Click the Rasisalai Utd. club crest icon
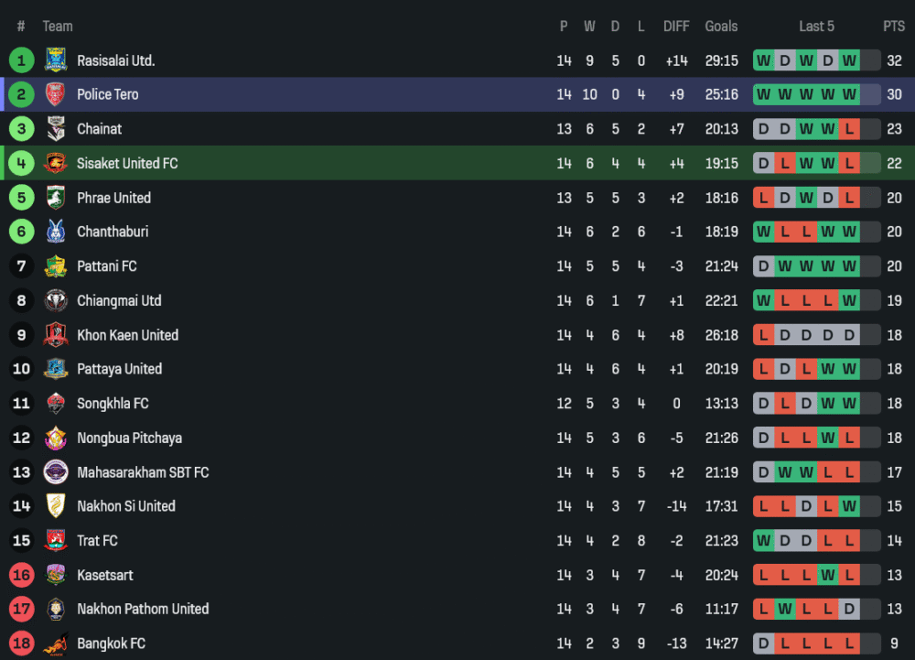915x660 pixels. 56,60
